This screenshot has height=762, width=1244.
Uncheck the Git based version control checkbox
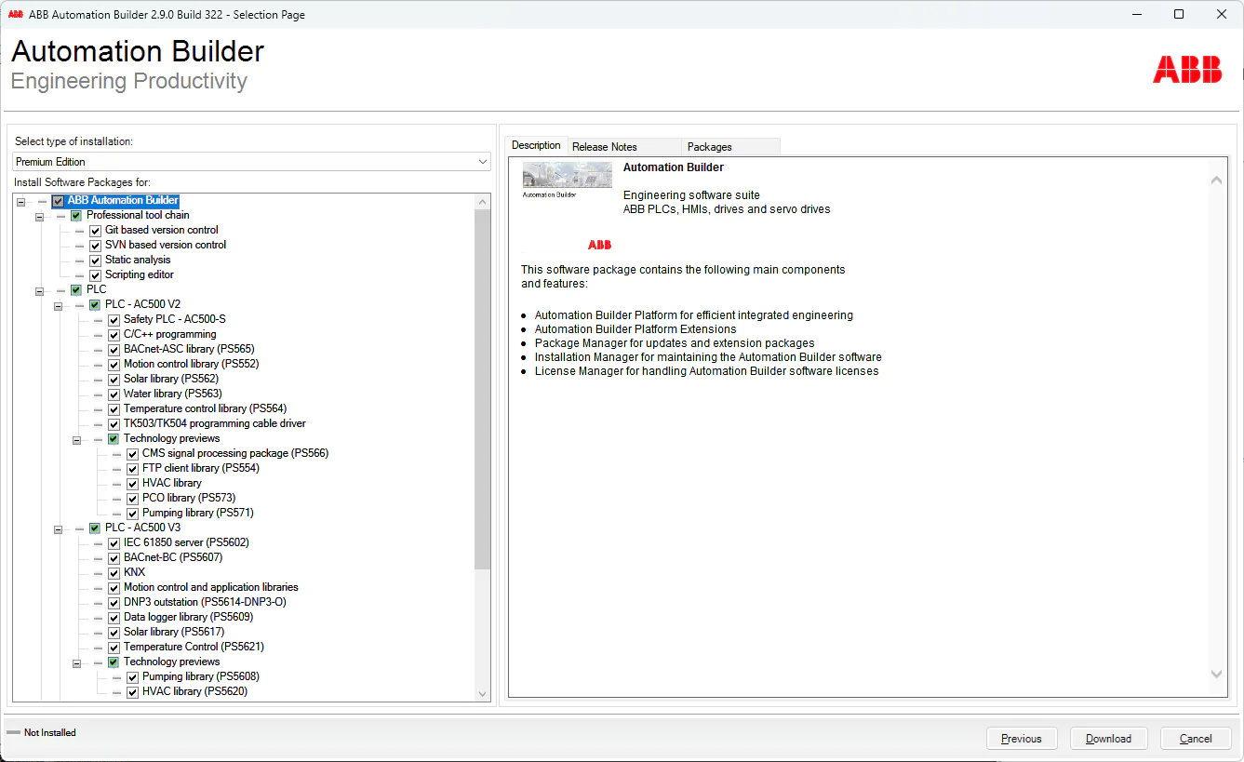click(95, 230)
